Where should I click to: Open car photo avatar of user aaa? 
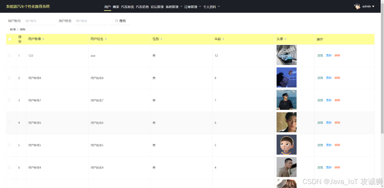click(286, 55)
